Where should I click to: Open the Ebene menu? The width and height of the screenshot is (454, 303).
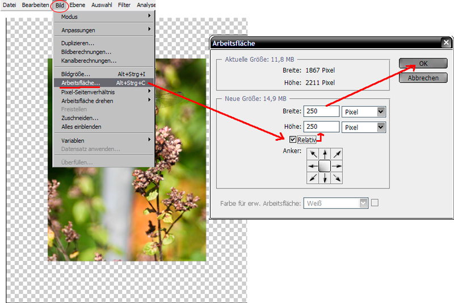pyautogui.click(x=77, y=5)
